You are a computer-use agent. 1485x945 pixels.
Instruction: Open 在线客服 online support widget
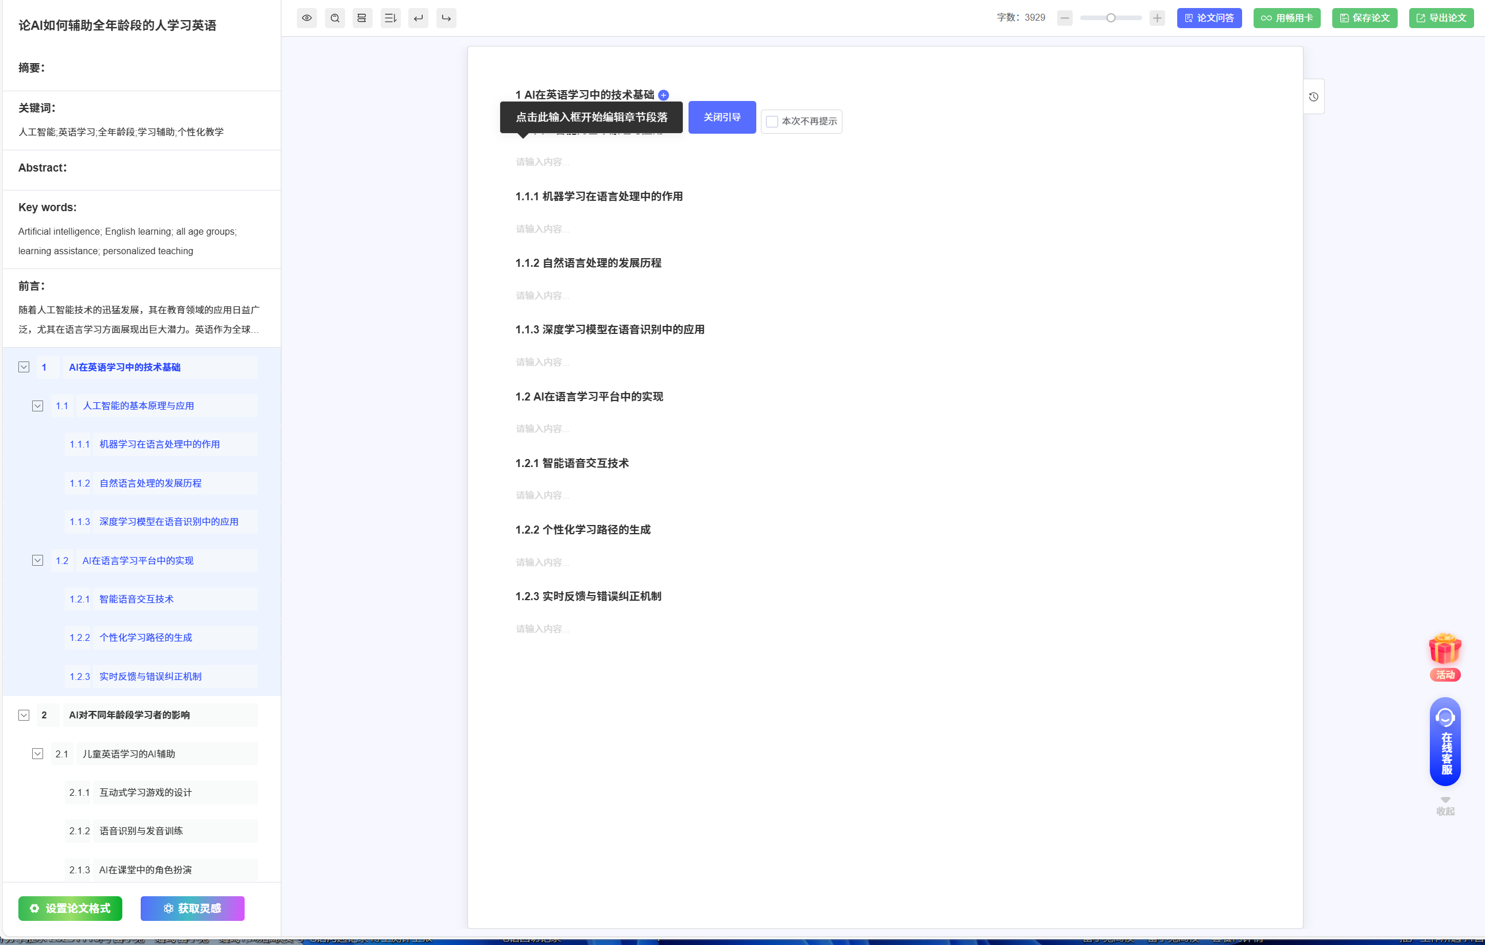[1445, 742]
